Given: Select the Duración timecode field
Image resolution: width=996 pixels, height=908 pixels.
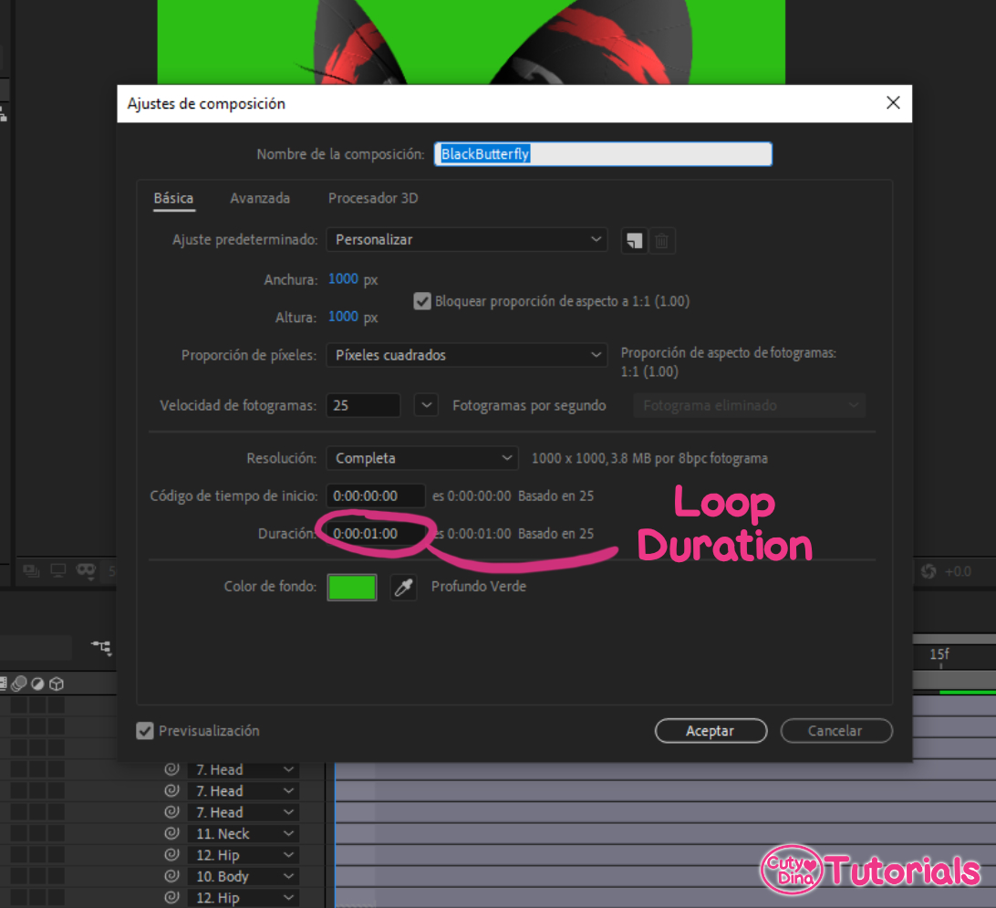Looking at the screenshot, I should pos(375,533).
